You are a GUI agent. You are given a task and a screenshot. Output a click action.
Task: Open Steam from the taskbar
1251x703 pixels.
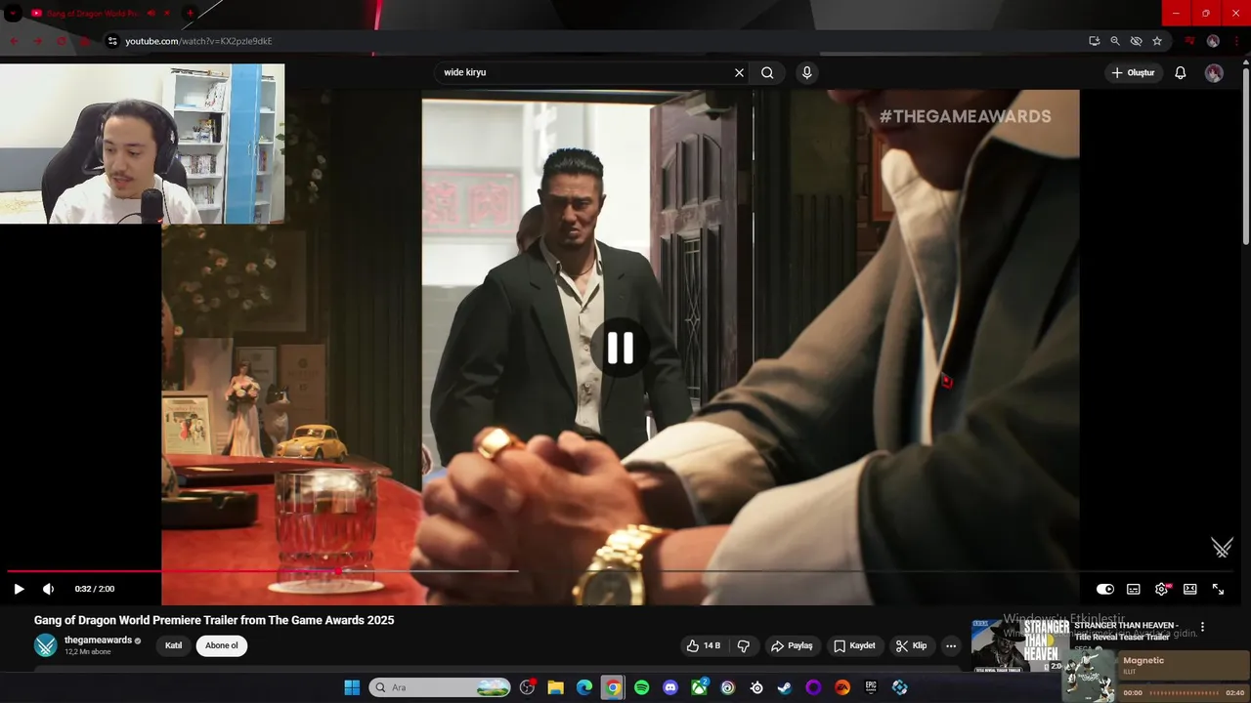(785, 687)
